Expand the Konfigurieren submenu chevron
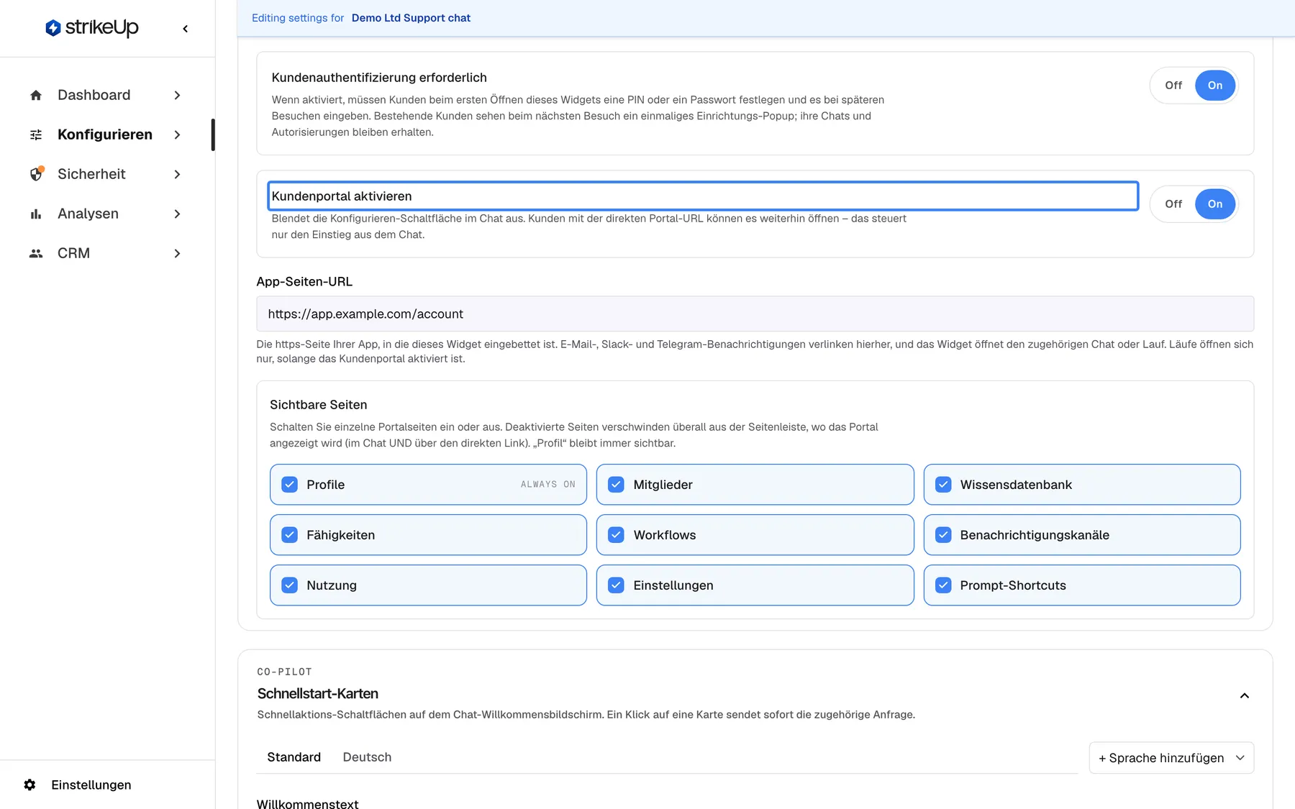 [x=177, y=134]
